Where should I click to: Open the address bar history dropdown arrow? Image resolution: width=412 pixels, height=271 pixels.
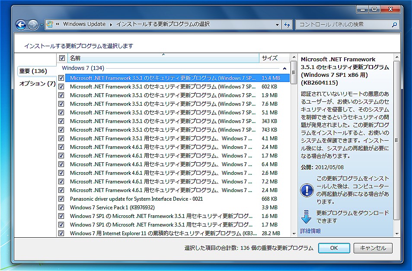click(277, 25)
